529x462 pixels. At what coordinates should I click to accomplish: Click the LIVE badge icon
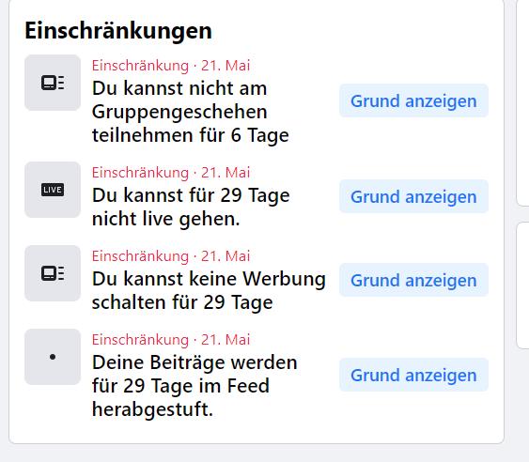tap(53, 190)
